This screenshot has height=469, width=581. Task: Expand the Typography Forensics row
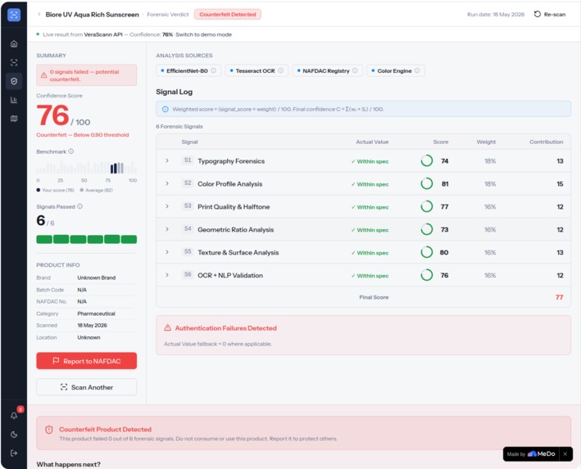pyautogui.click(x=167, y=160)
